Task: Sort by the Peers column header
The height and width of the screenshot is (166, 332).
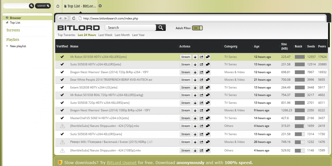Action: tap(322, 46)
